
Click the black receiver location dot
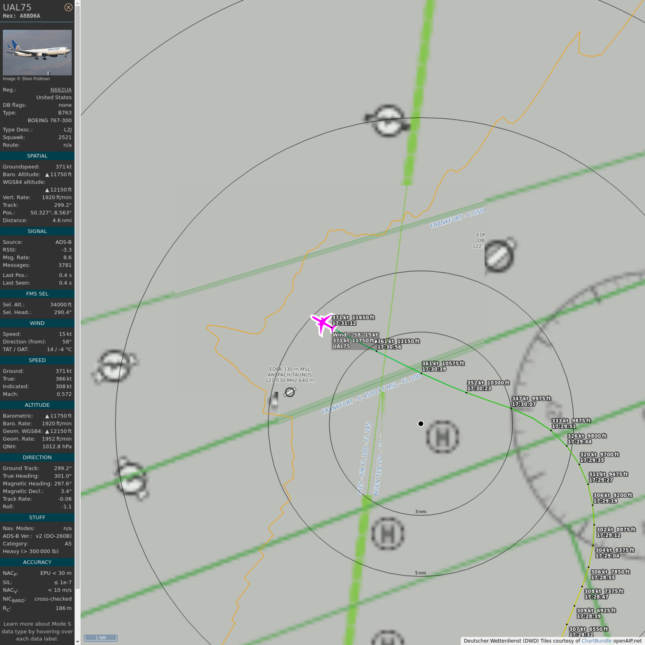(421, 424)
